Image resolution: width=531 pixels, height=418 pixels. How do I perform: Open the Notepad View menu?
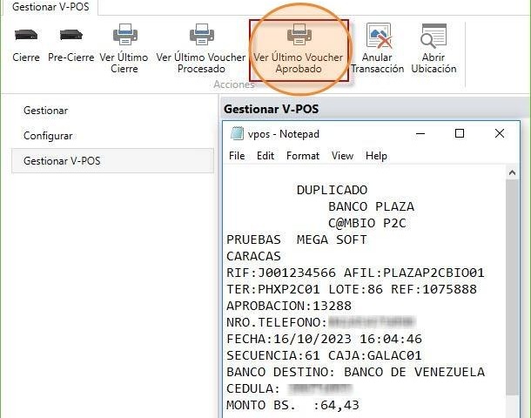tap(342, 156)
